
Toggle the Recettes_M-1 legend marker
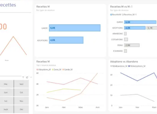[x=123, y=15]
